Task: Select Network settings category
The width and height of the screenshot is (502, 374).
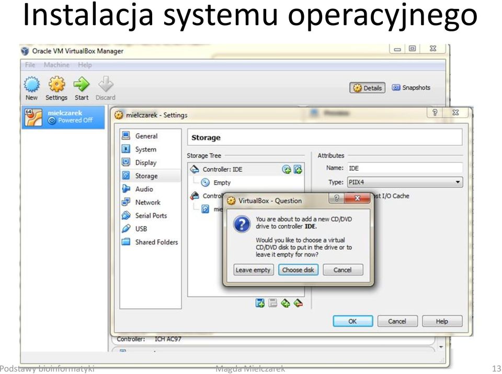Action: coord(150,202)
